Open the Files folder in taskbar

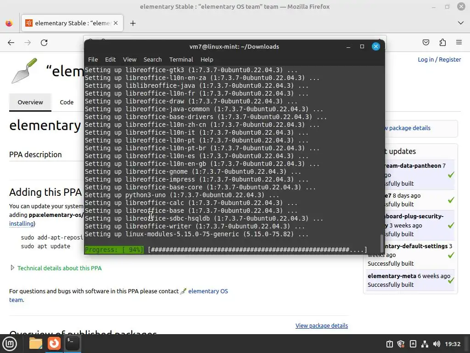(x=36, y=343)
